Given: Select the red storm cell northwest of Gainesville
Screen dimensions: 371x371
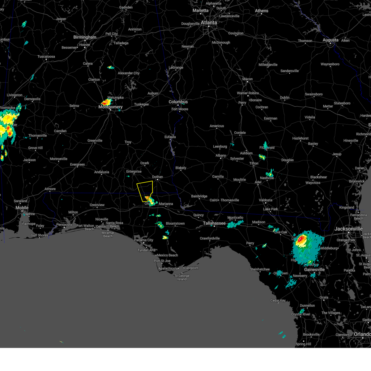Looking at the screenshot, I should click(x=302, y=240).
